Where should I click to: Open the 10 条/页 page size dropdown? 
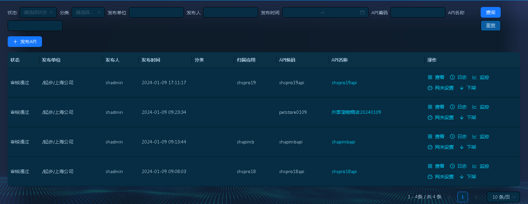[503, 197]
